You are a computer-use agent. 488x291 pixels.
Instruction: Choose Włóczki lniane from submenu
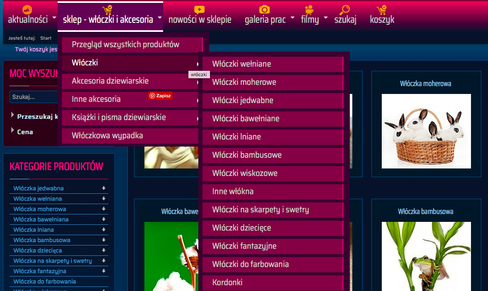coord(273,137)
